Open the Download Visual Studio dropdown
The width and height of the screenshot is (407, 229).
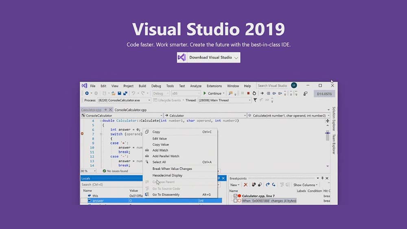pyautogui.click(x=236, y=58)
